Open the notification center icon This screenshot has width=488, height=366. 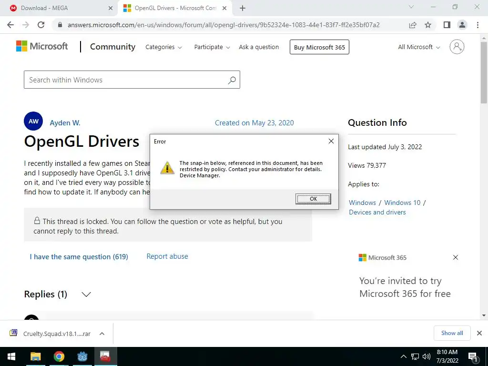pyautogui.click(x=473, y=357)
